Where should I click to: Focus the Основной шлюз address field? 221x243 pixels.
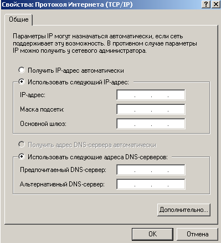click(151, 124)
